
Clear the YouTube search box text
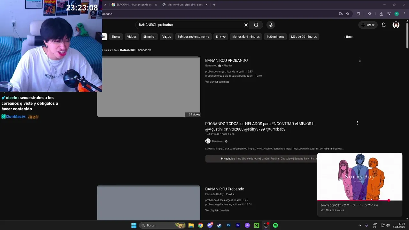(x=246, y=25)
